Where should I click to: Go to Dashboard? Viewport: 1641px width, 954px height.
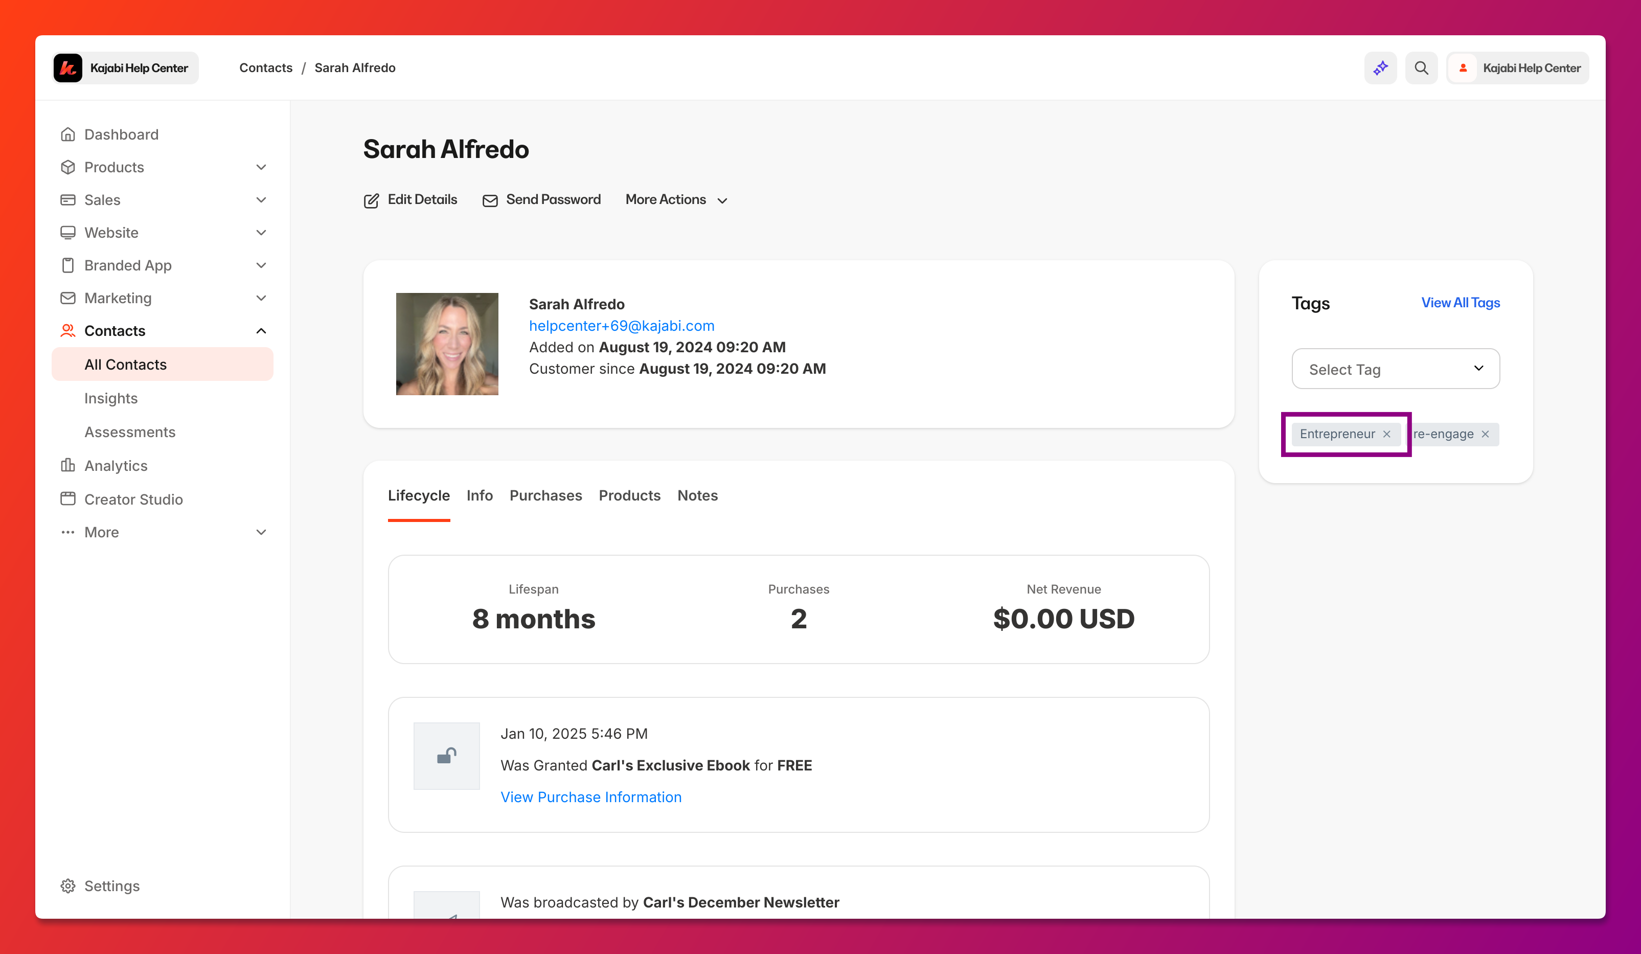121,135
